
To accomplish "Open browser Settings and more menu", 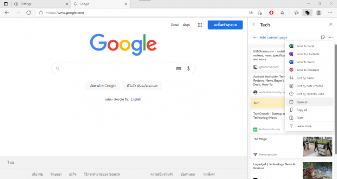I will [330, 13].
